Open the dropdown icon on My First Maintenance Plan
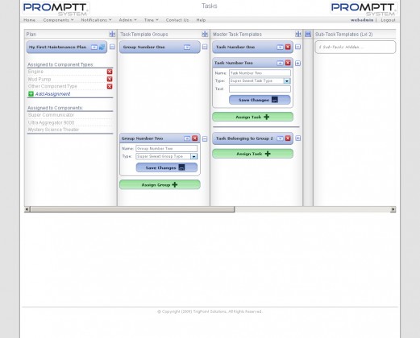Viewport: 420px width, 338px height. pos(94,47)
